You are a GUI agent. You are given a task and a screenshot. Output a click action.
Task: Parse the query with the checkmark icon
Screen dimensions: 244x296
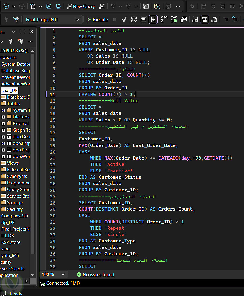pos(124,19)
